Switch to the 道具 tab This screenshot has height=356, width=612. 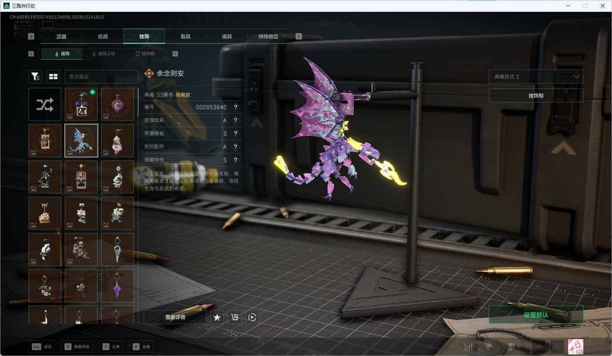point(227,36)
